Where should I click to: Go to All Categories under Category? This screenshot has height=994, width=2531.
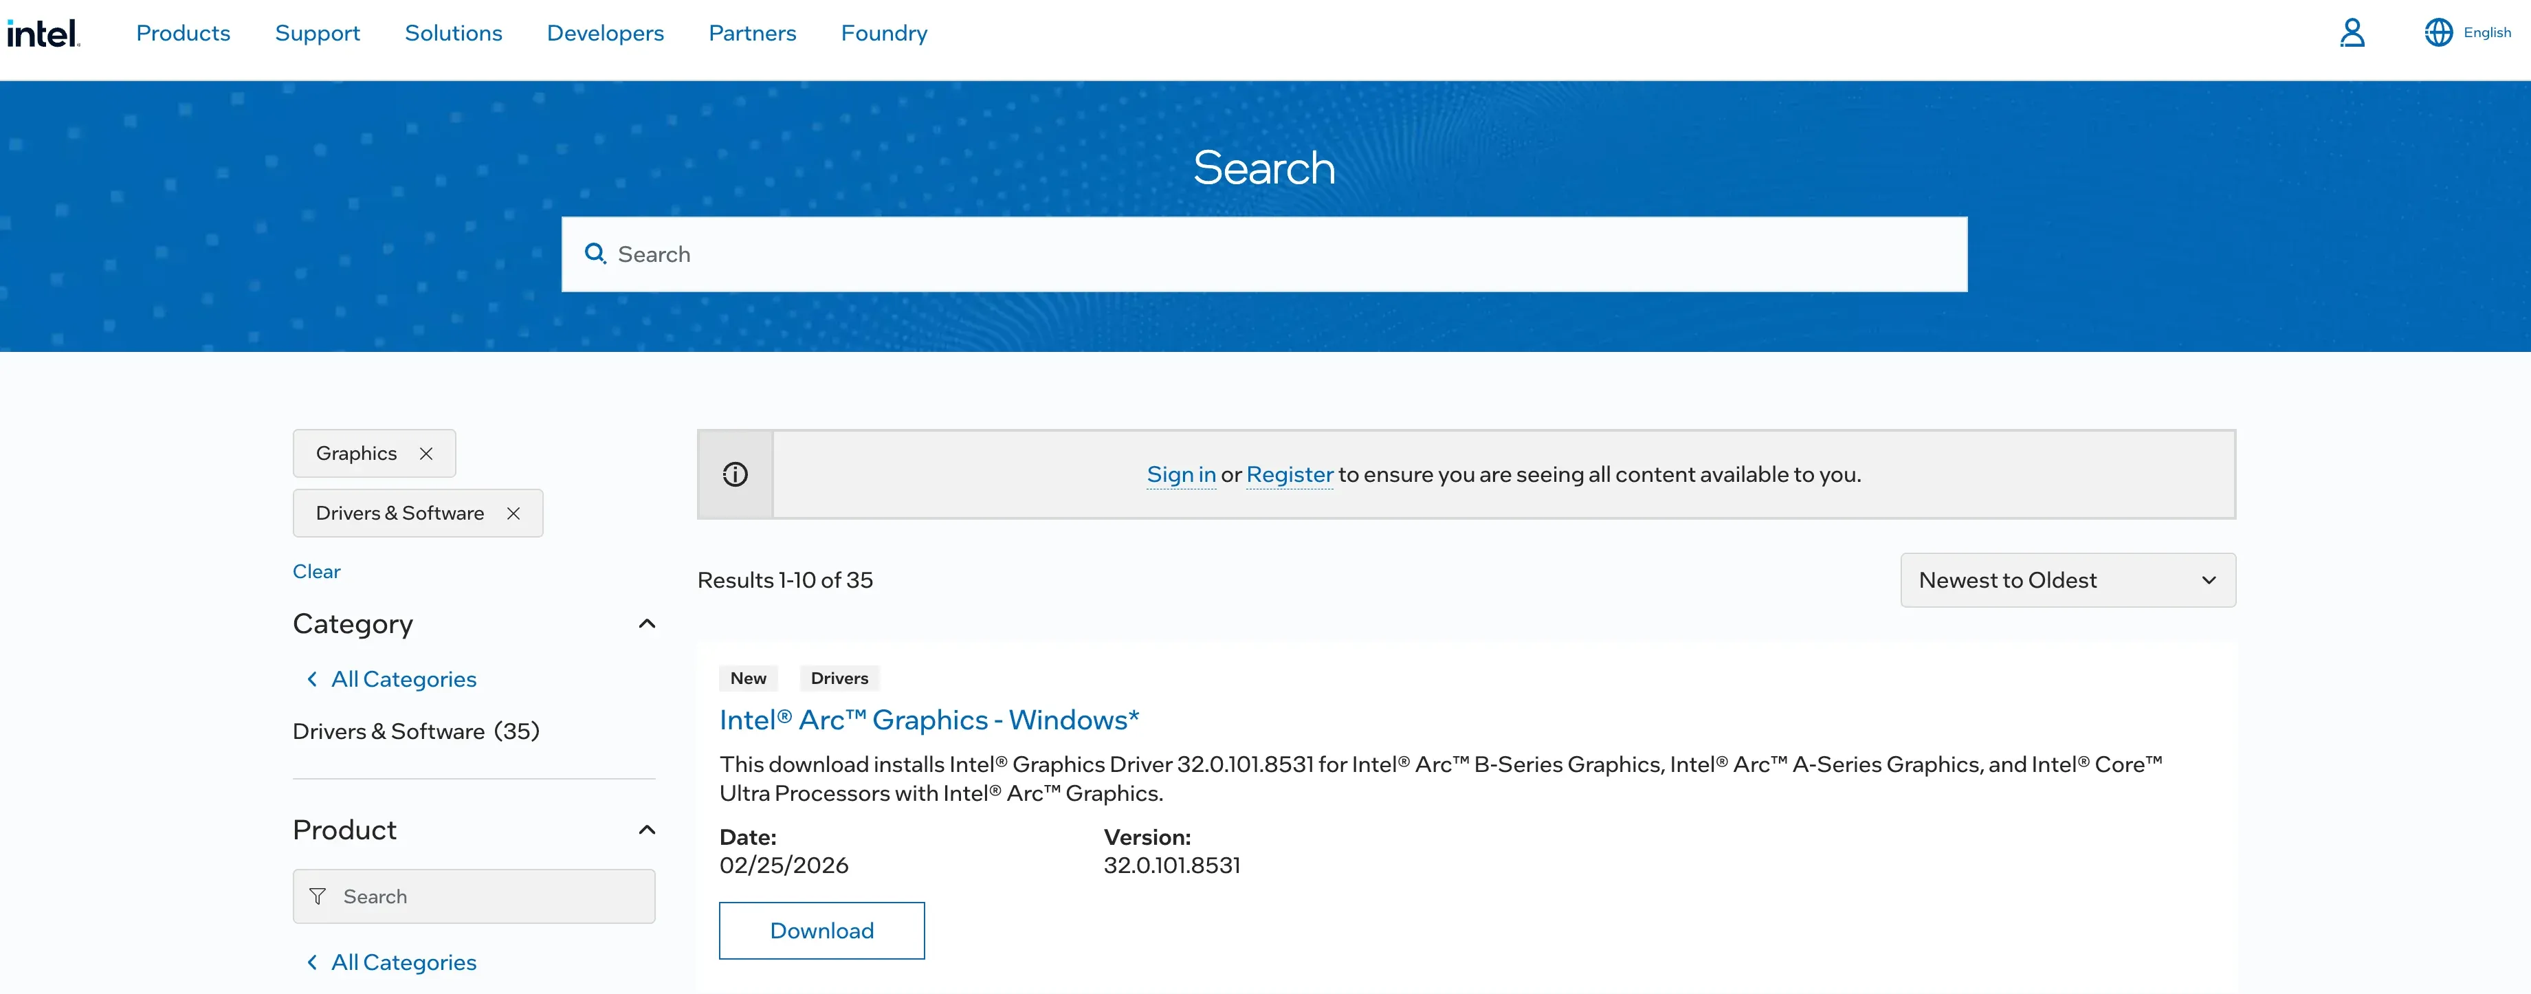click(403, 678)
